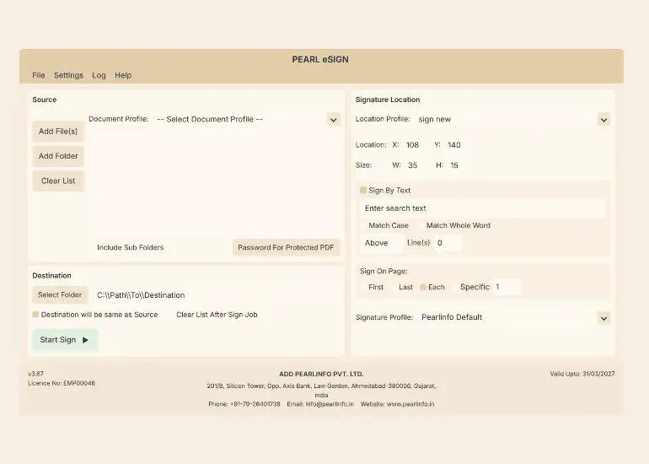This screenshot has width=649, height=464.
Task: Click Select Folder in Destination
Action: coord(60,295)
